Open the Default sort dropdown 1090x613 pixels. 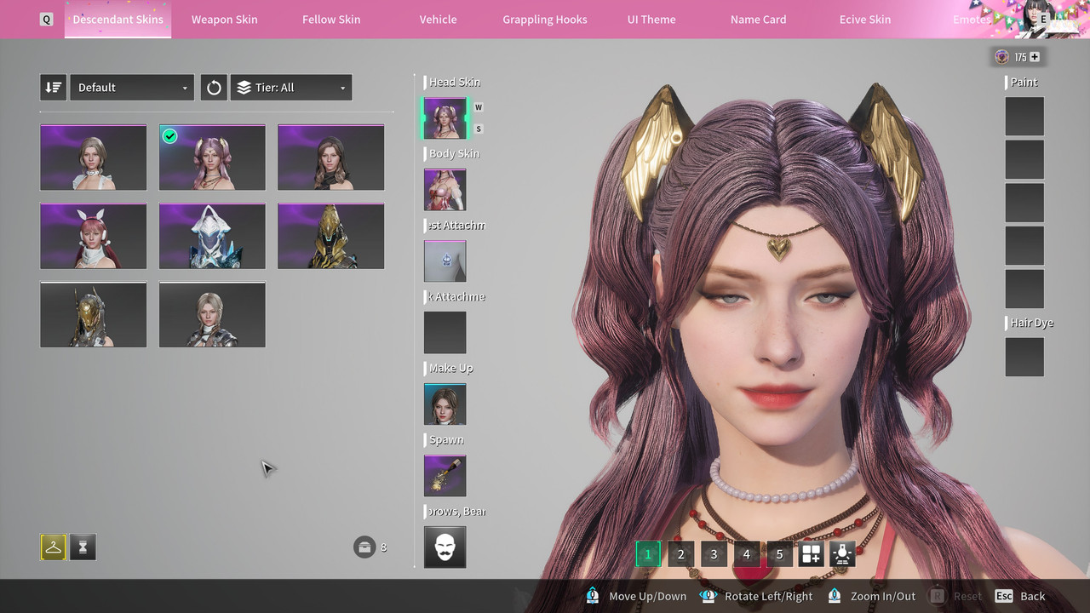pos(132,87)
